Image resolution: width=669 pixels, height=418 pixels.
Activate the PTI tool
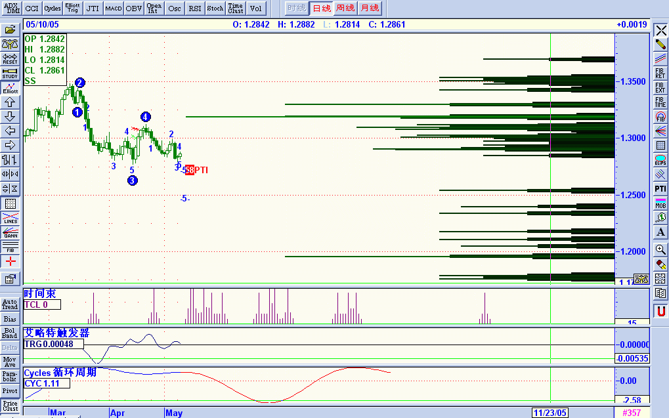pos(660,189)
